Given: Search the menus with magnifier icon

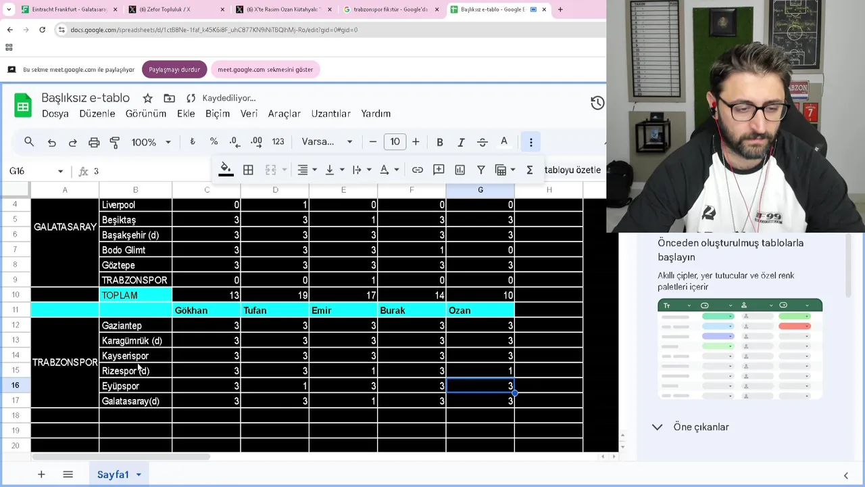Looking at the screenshot, I should coord(29,142).
